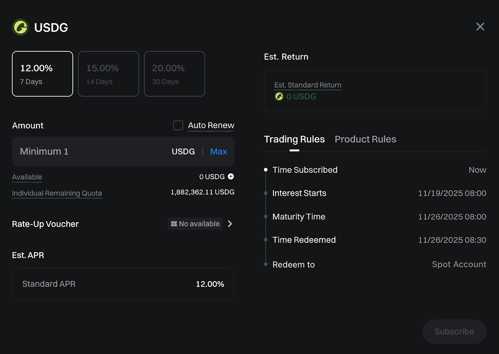Click the plus icon beside available USDG
Viewport: 499px width, 354px height.
click(x=231, y=177)
